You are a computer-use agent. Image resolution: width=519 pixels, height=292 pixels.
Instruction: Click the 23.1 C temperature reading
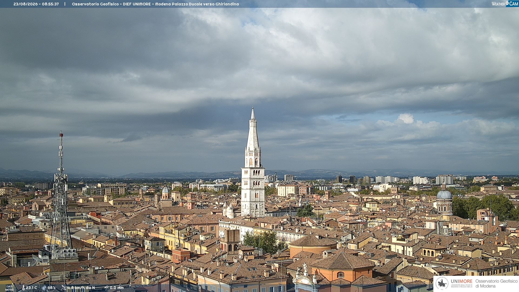pyautogui.click(x=31, y=288)
